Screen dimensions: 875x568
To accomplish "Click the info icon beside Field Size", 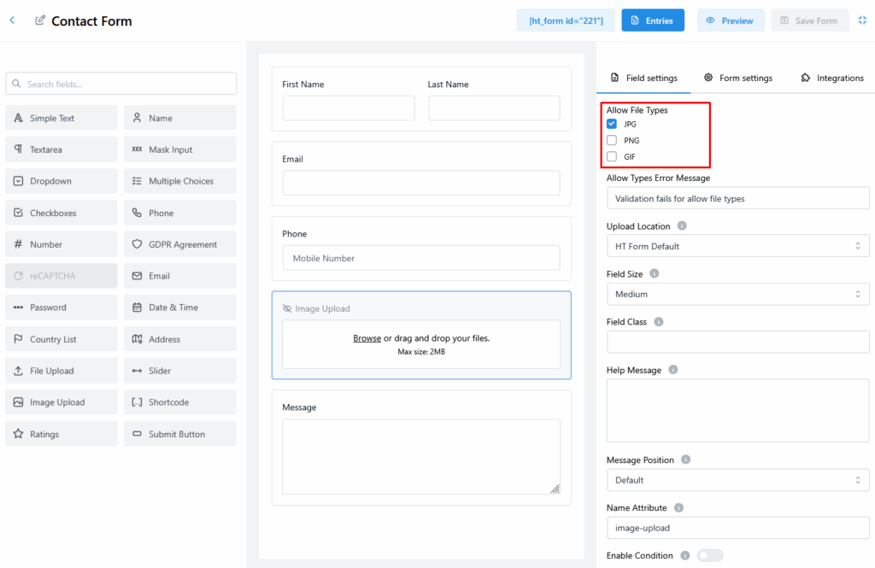I will pyautogui.click(x=655, y=274).
